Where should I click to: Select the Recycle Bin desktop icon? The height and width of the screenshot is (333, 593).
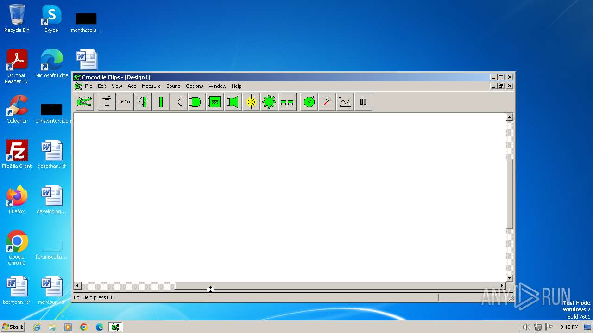[x=17, y=18]
